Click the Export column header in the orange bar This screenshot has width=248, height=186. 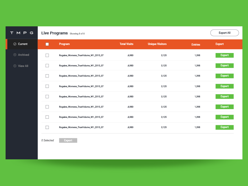click(219, 44)
